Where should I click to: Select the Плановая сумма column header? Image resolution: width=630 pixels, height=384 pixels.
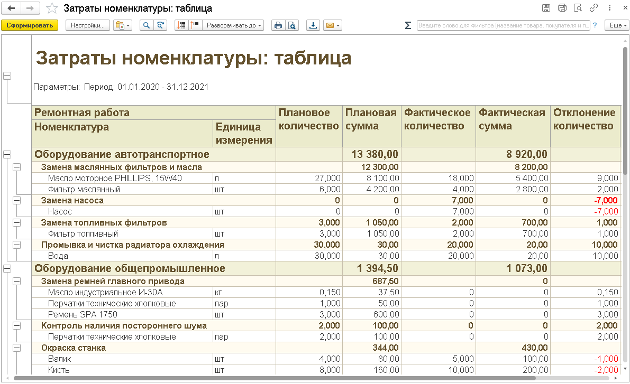tap(372, 126)
